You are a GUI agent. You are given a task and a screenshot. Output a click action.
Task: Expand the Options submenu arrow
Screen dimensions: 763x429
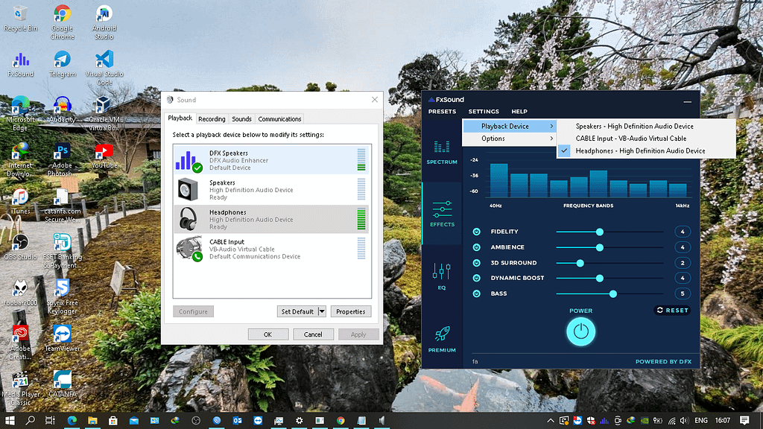(x=551, y=139)
